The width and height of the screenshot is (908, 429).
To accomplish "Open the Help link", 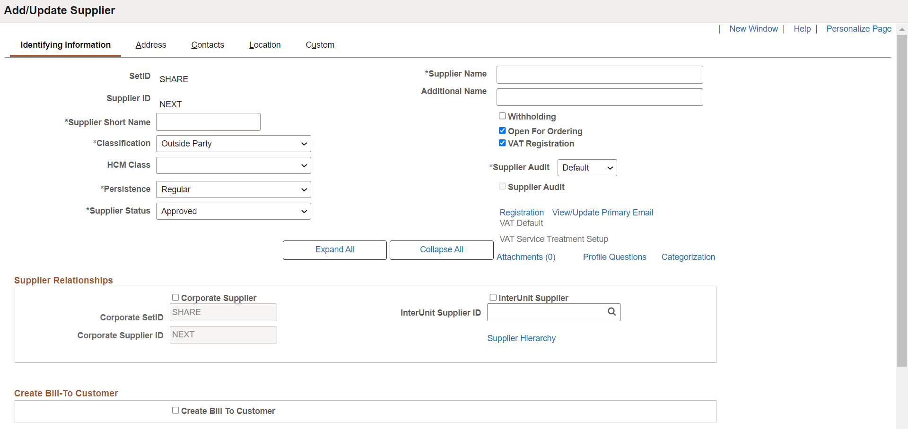I will [x=802, y=29].
